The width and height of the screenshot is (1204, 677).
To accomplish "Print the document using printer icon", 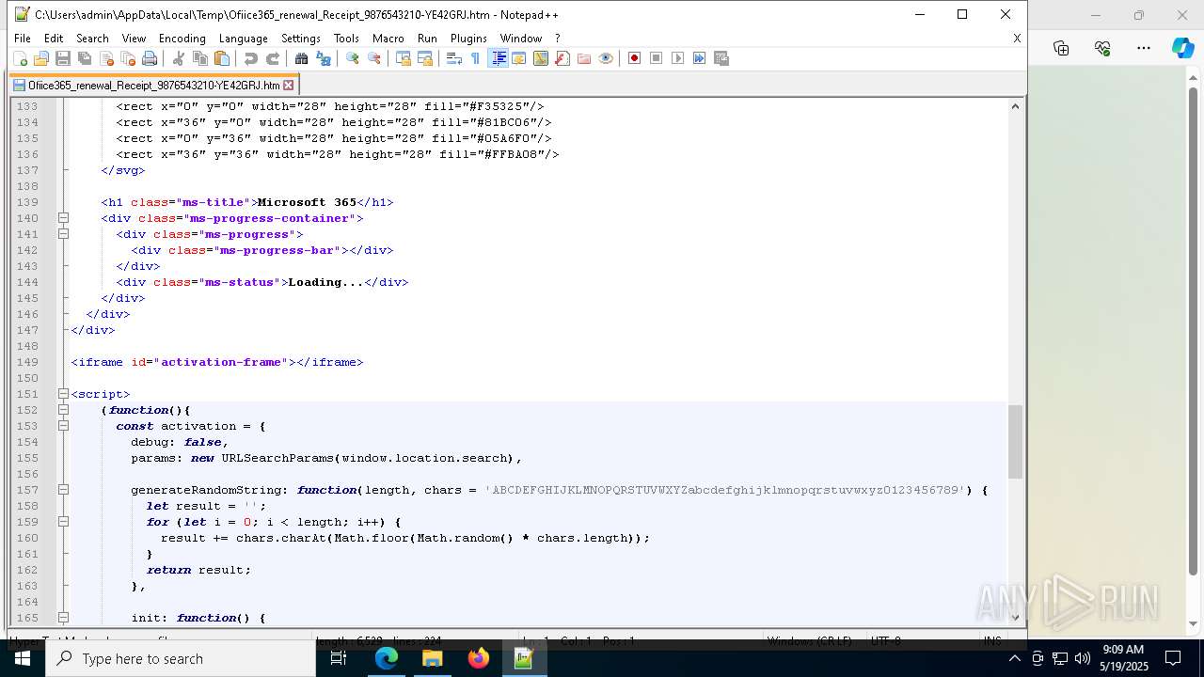I will tap(150, 58).
